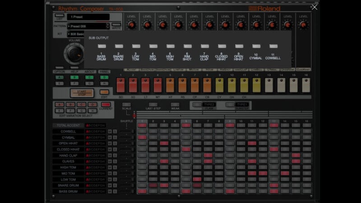Tap red step key 2 labeled SD

point(133,85)
